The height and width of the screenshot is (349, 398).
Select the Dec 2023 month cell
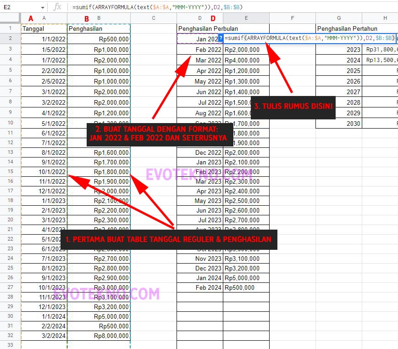[200, 268]
